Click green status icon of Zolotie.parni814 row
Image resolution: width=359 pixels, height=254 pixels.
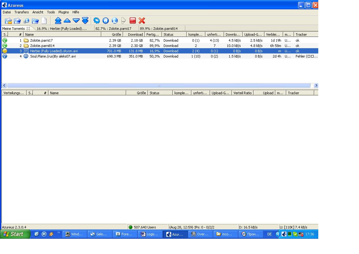coord(5,46)
